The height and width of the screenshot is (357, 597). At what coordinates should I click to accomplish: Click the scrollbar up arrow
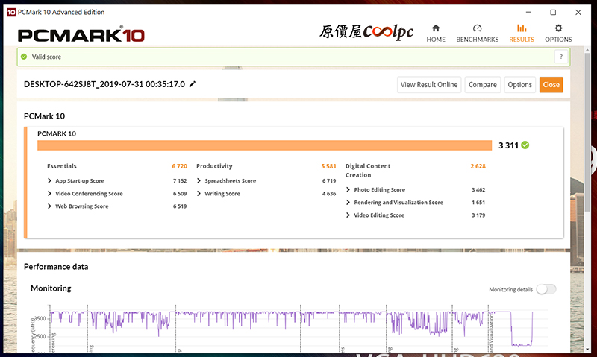tap(587, 50)
